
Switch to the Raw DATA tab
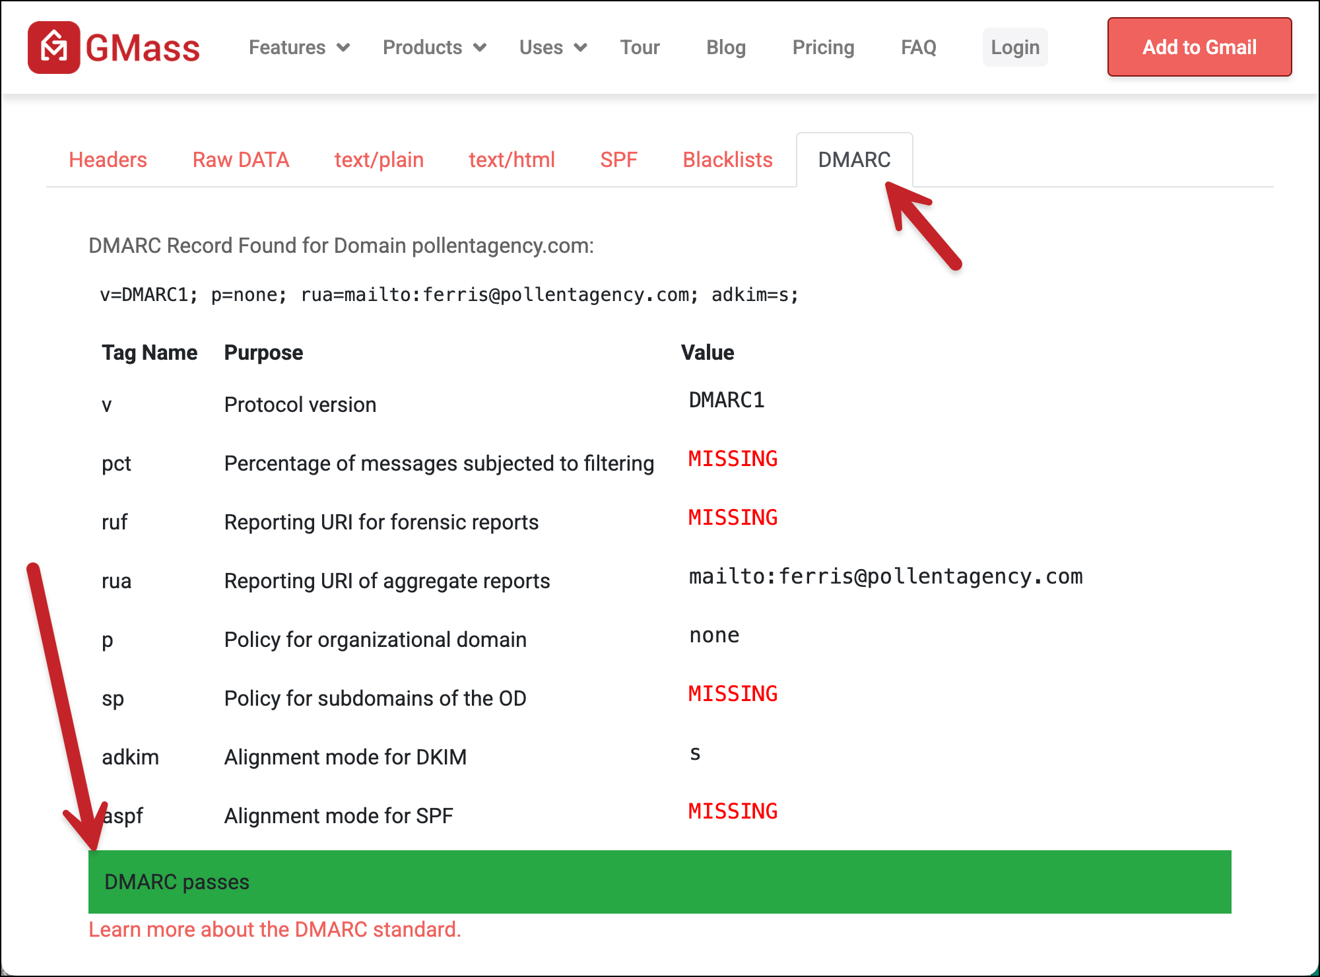click(240, 160)
